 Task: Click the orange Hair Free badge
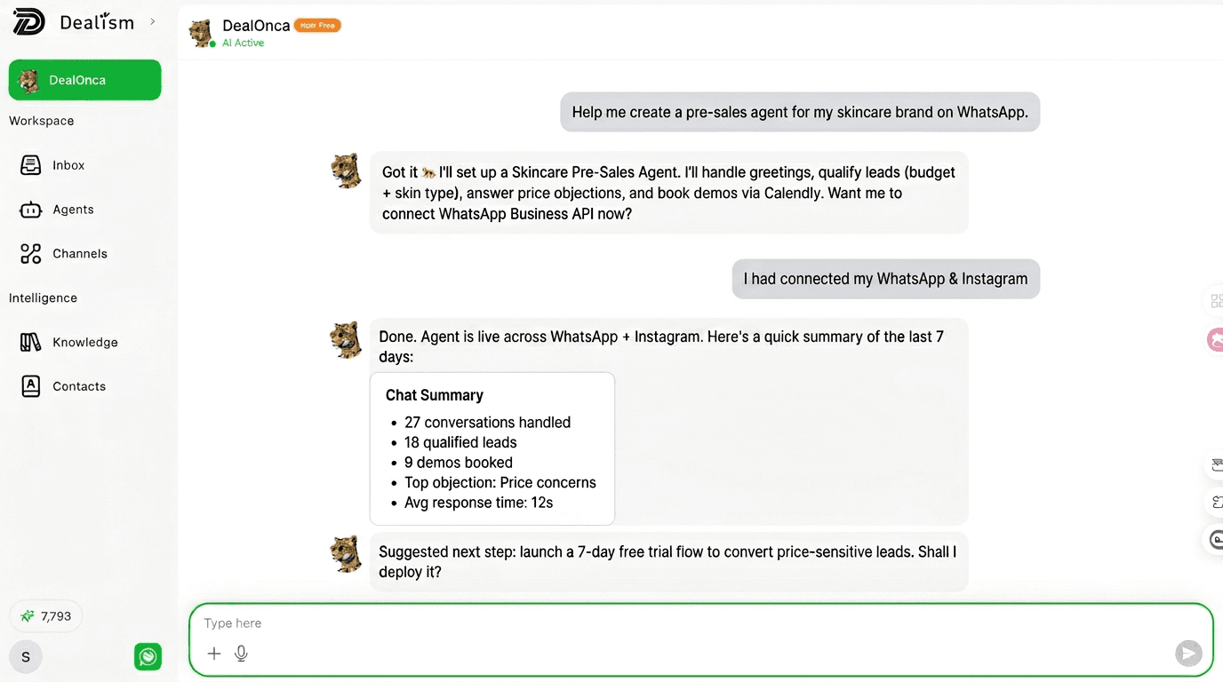coord(318,26)
